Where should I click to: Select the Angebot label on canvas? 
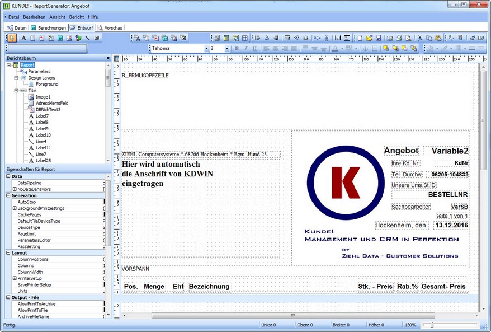tap(401, 151)
